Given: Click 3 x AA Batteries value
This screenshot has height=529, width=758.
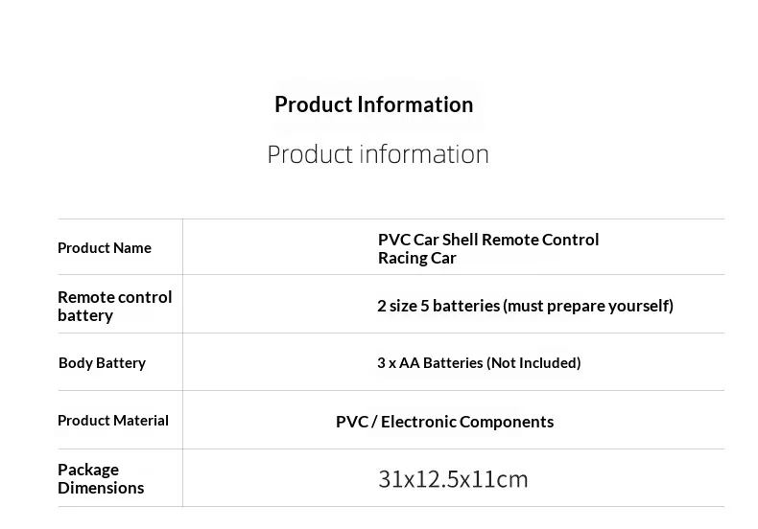Looking at the screenshot, I should [430, 362].
